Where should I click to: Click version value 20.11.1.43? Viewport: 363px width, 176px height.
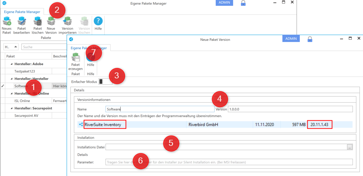320,125
